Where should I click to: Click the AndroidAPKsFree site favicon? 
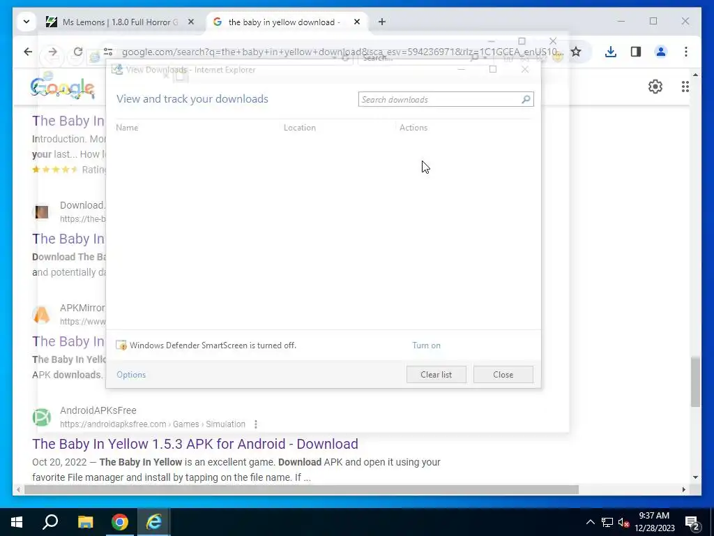point(41,417)
